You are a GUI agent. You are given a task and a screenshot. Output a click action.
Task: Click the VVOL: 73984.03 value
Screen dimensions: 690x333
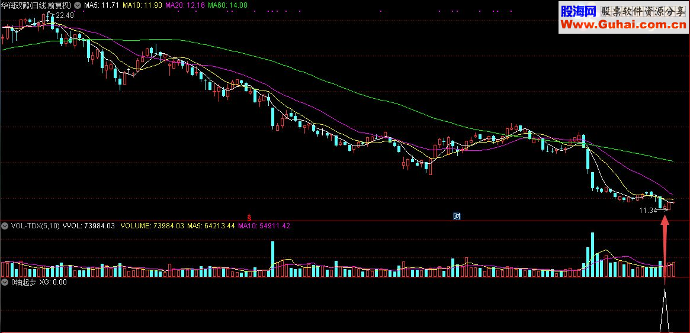pos(89,226)
